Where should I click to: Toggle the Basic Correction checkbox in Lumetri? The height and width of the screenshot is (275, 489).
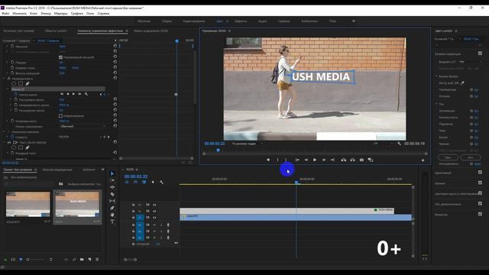pyautogui.click(x=480, y=53)
